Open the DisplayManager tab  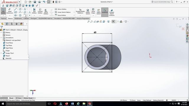(x=21, y=24)
